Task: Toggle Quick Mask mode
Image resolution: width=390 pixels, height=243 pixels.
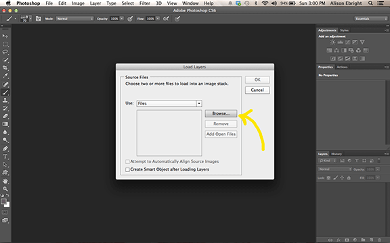Action: [x=5, y=212]
